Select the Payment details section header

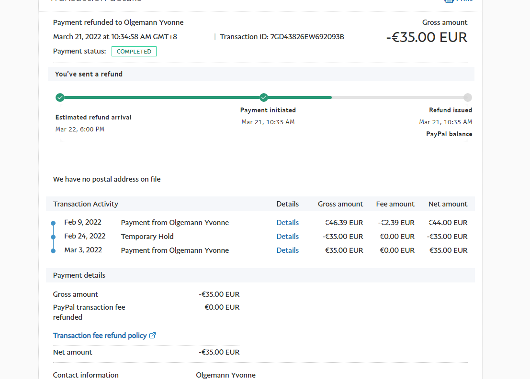tap(79, 275)
